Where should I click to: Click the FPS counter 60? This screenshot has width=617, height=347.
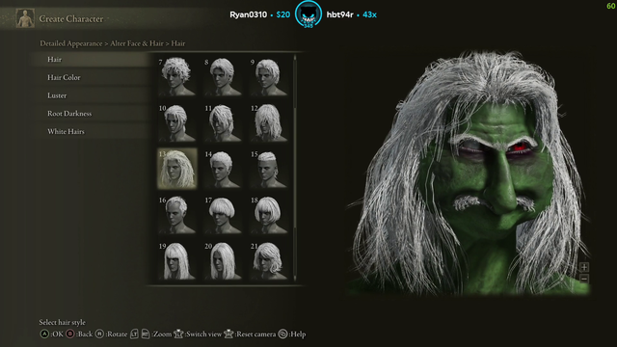click(x=611, y=6)
